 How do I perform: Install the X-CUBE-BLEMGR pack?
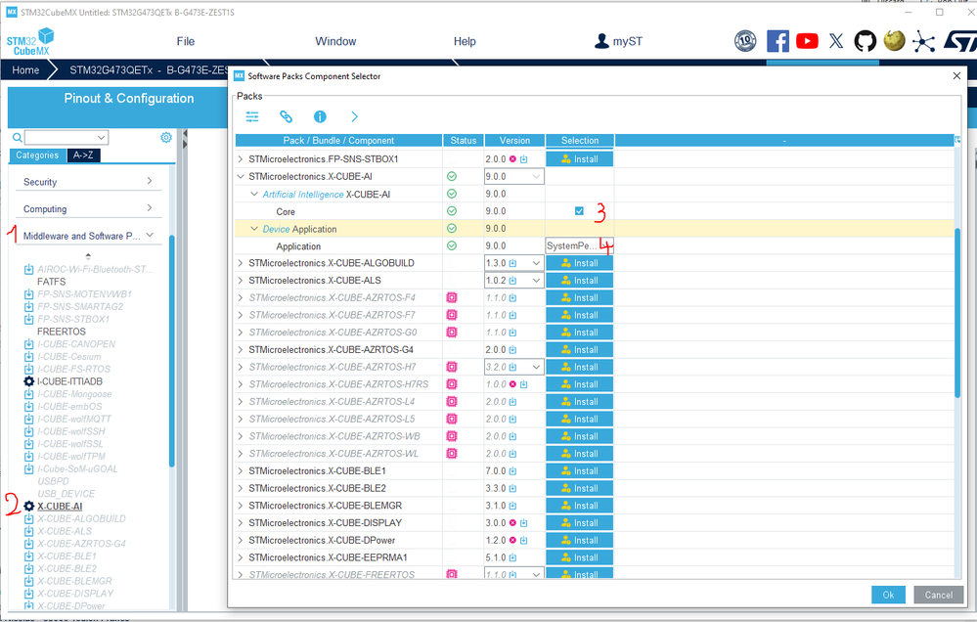tap(580, 506)
